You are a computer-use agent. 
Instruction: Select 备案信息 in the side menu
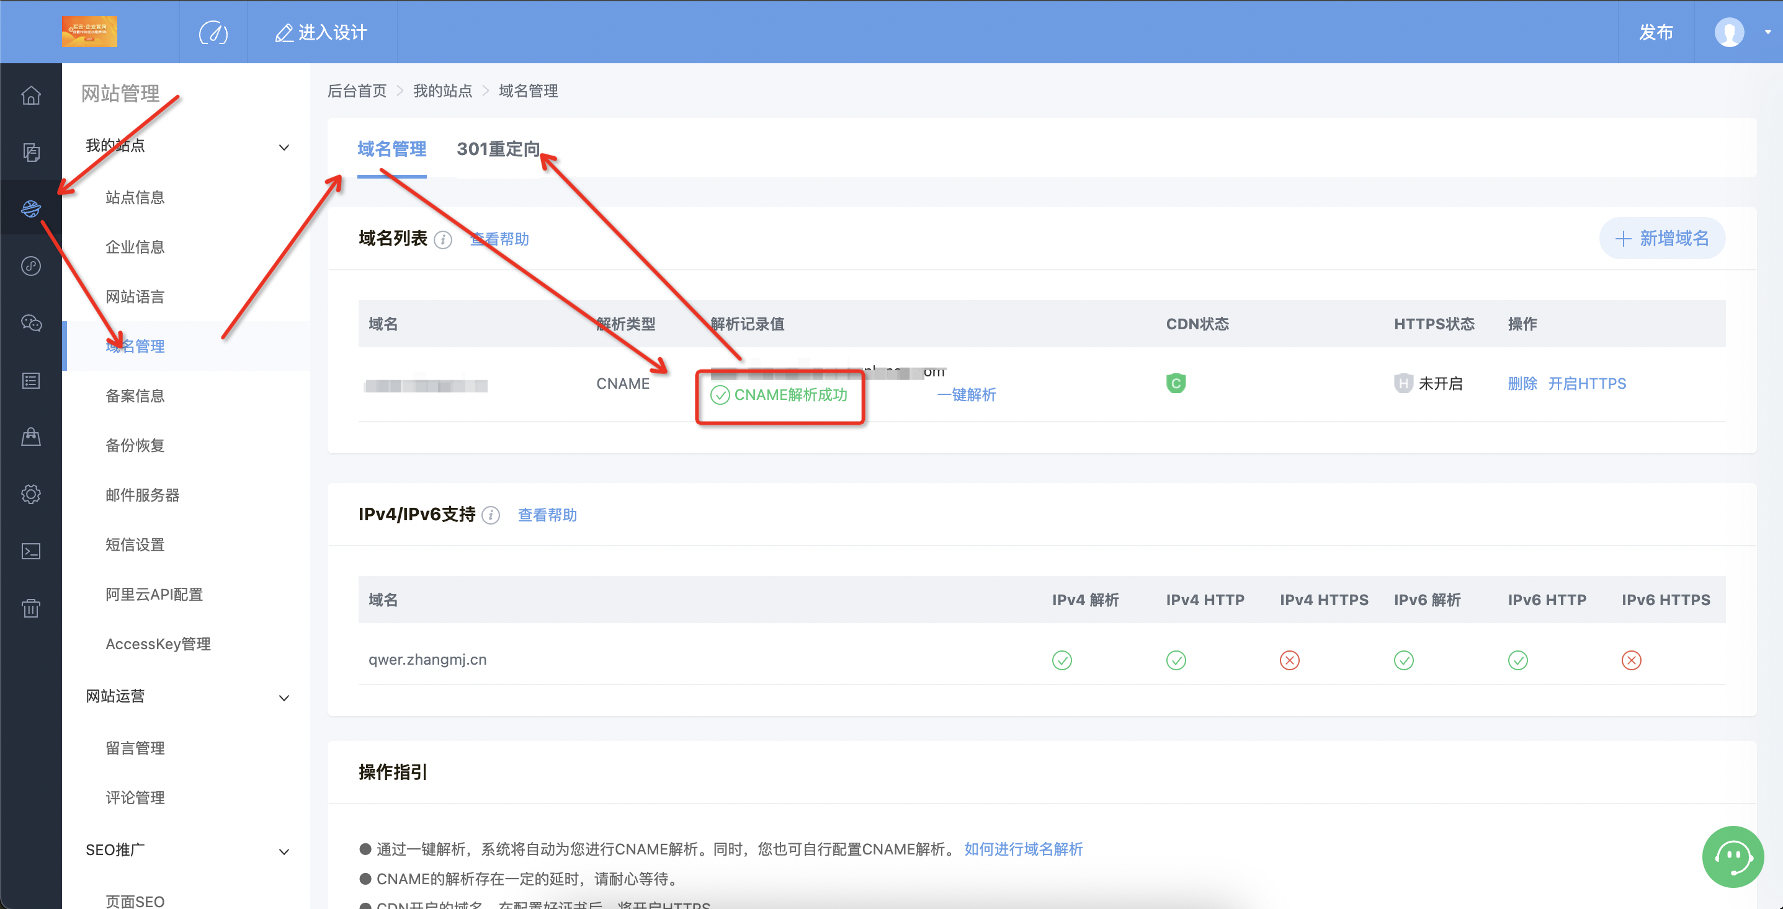[x=135, y=396]
